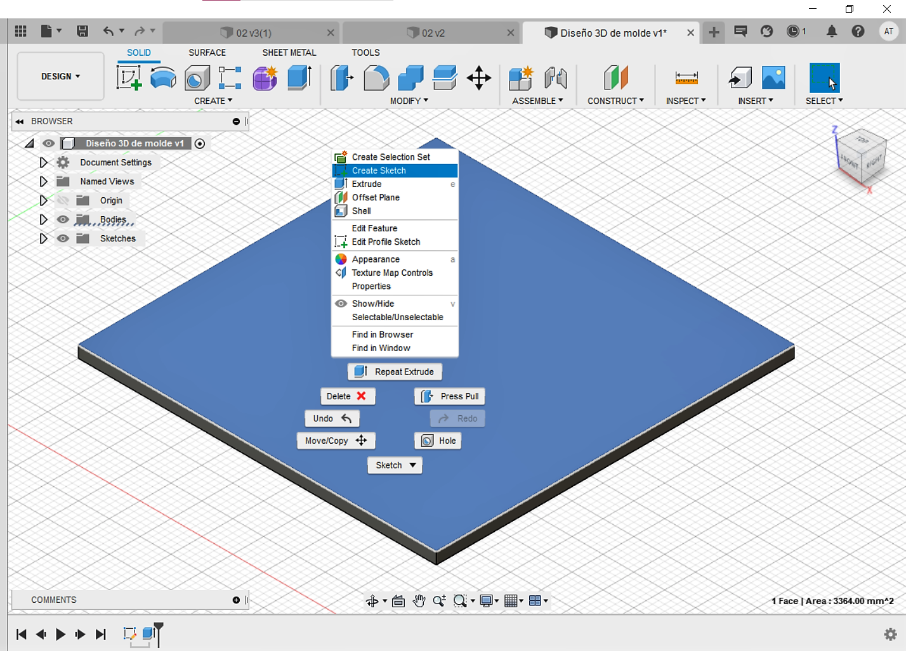Expand the Sketches folder
Screen dimensions: 906x651
coord(43,238)
